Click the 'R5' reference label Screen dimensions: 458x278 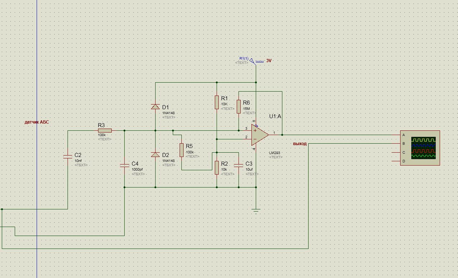(x=189, y=146)
